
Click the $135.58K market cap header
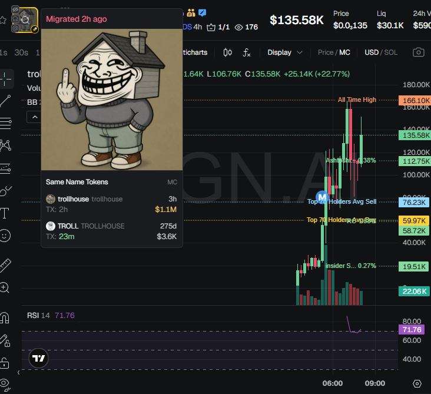pyautogui.click(x=297, y=20)
